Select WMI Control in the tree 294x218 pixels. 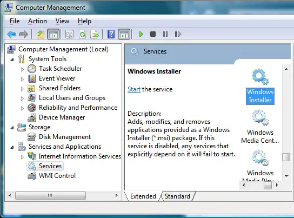pos(57,176)
